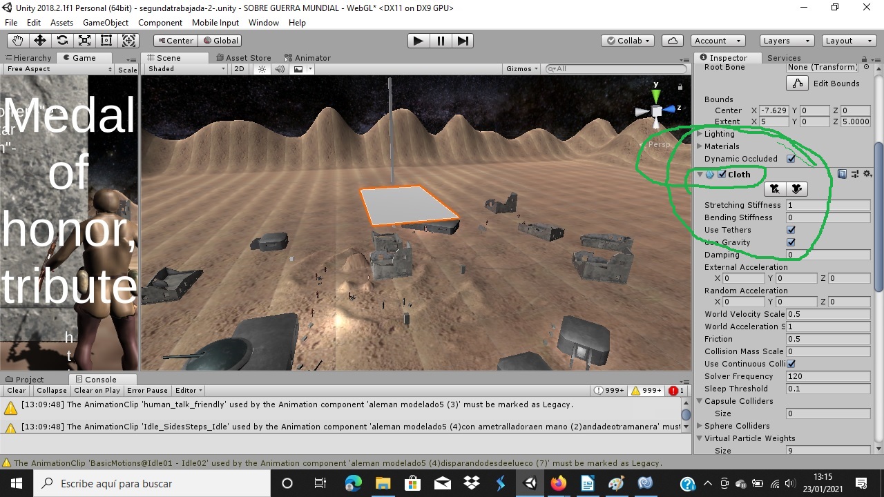Uncheck Use Tethers
Screen dimensions: 884x497
tap(791, 230)
